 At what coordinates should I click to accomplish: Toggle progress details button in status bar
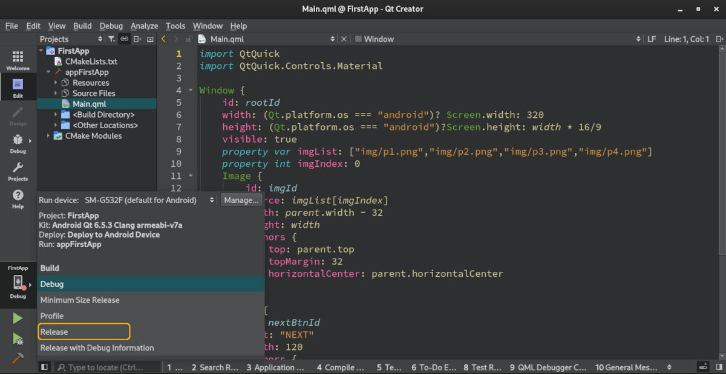[704, 367]
